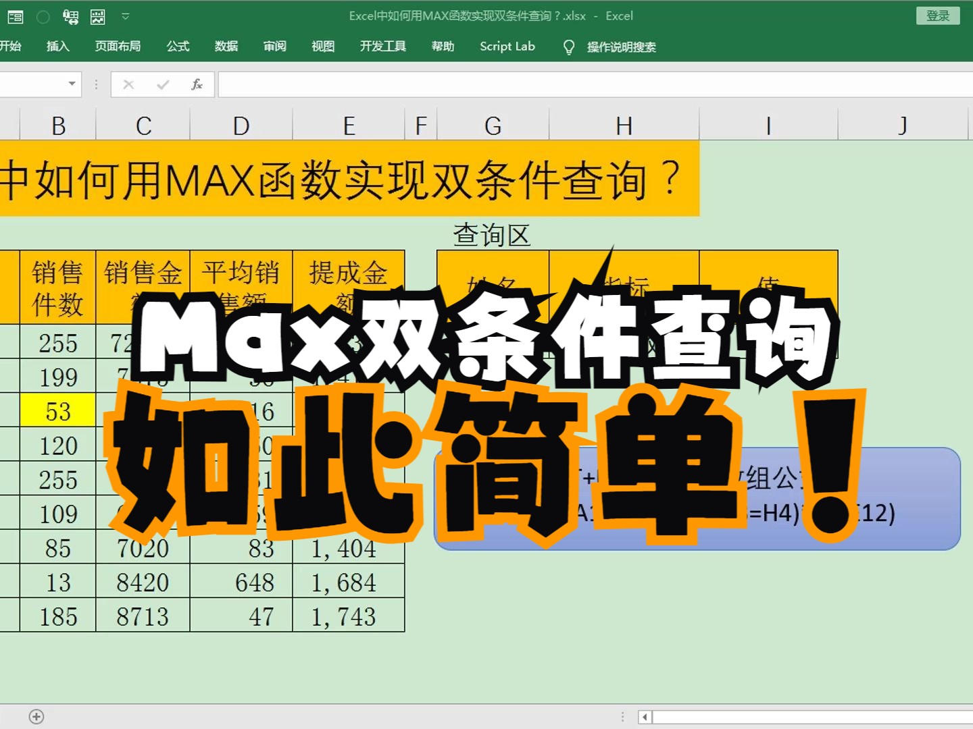Click the horizontal scrollbar track
Screen dimensions: 973x729
(x=812, y=717)
